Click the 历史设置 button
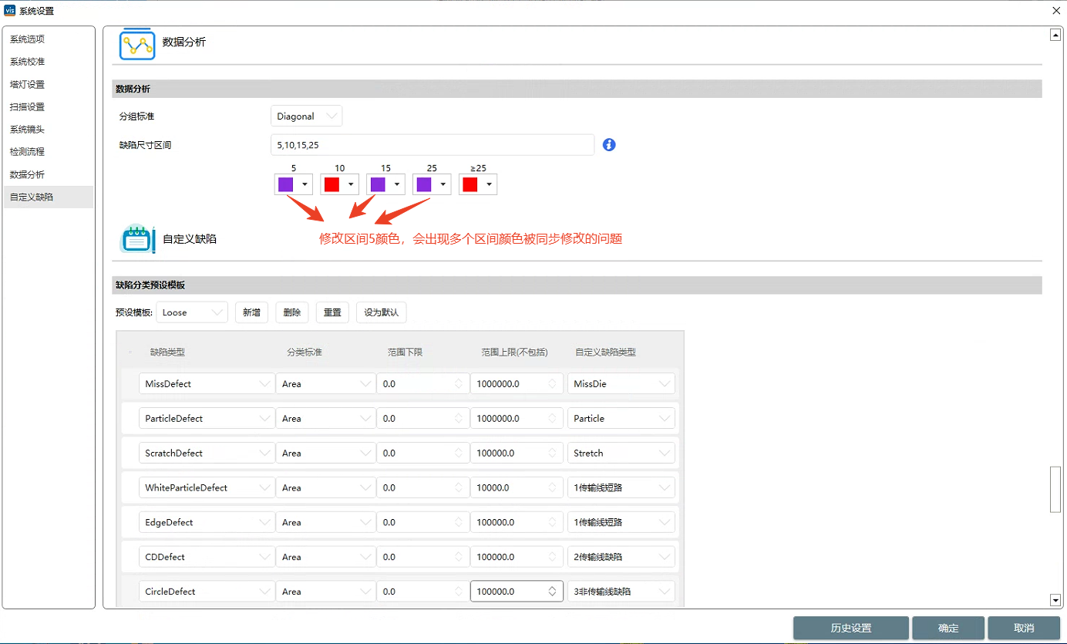The image size is (1067, 644). tap(850, 628)
